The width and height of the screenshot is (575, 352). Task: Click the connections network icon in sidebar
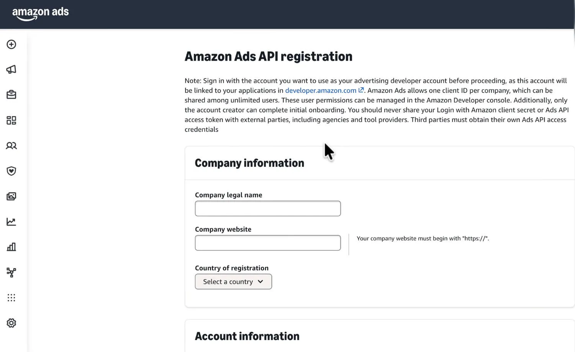[x=11, y=272]
